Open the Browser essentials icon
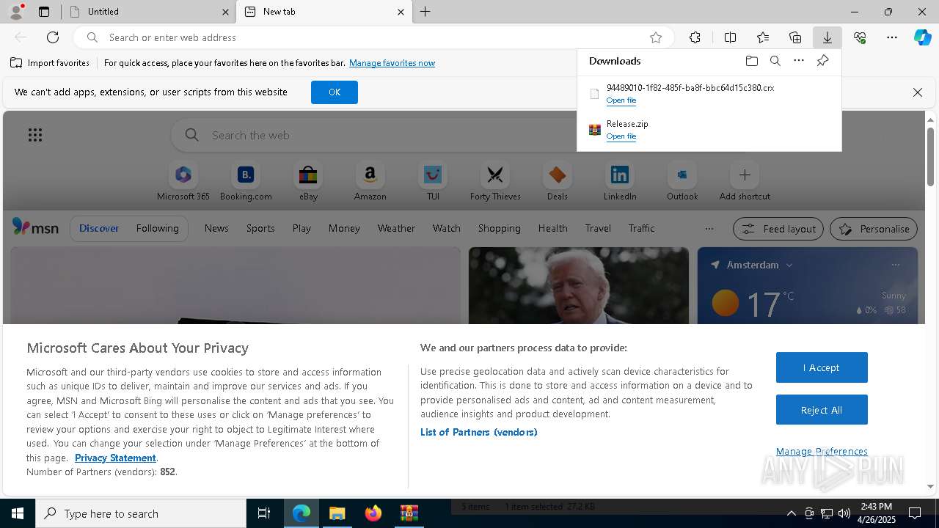 860,37
